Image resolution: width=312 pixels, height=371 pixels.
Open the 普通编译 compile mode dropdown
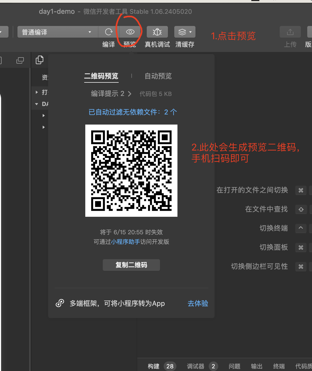point(57,32)
